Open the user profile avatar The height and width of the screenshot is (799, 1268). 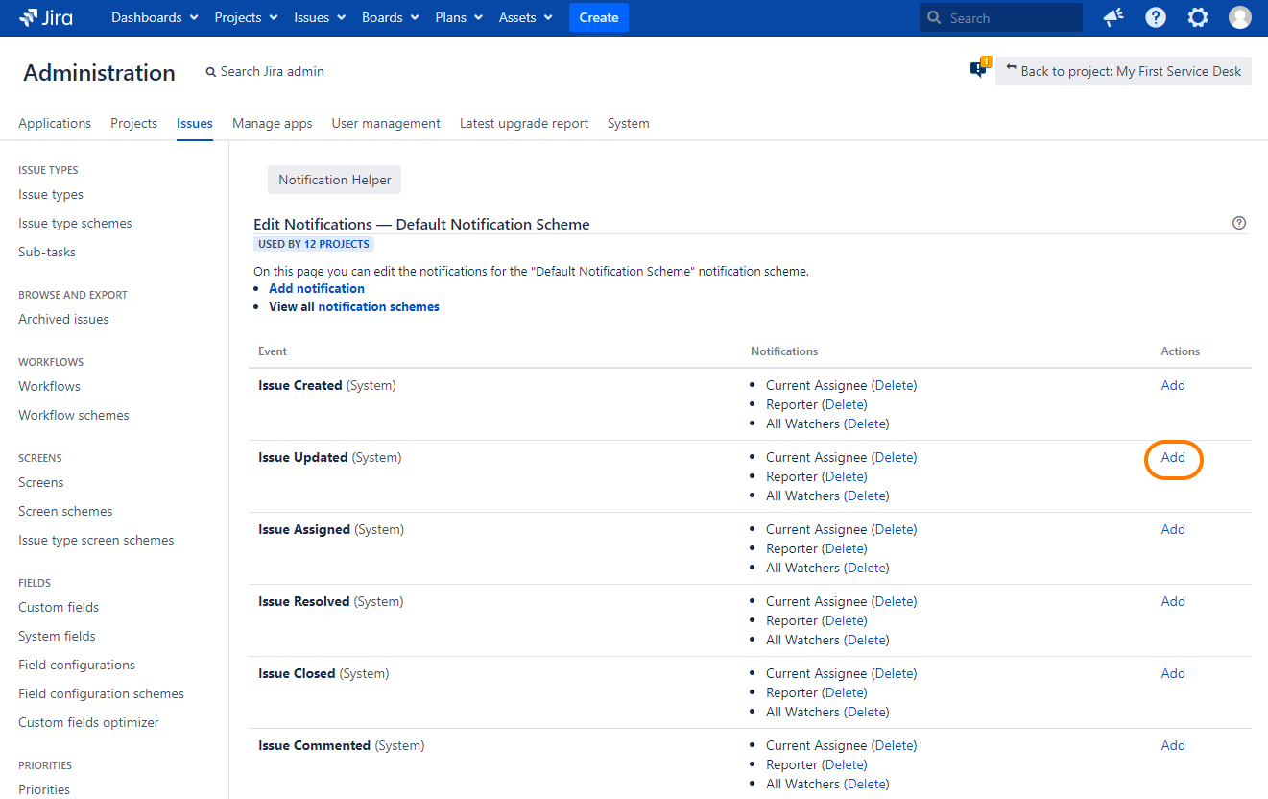click(x=1240, y=17)
